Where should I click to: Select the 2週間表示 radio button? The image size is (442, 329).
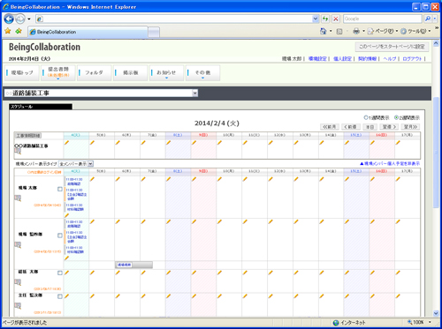click(396, 117)
